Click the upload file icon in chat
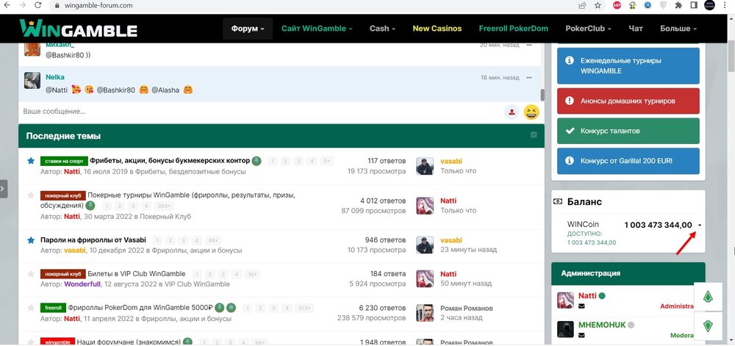The width and height of the screenshot is (735, 346). click(512, 112)
